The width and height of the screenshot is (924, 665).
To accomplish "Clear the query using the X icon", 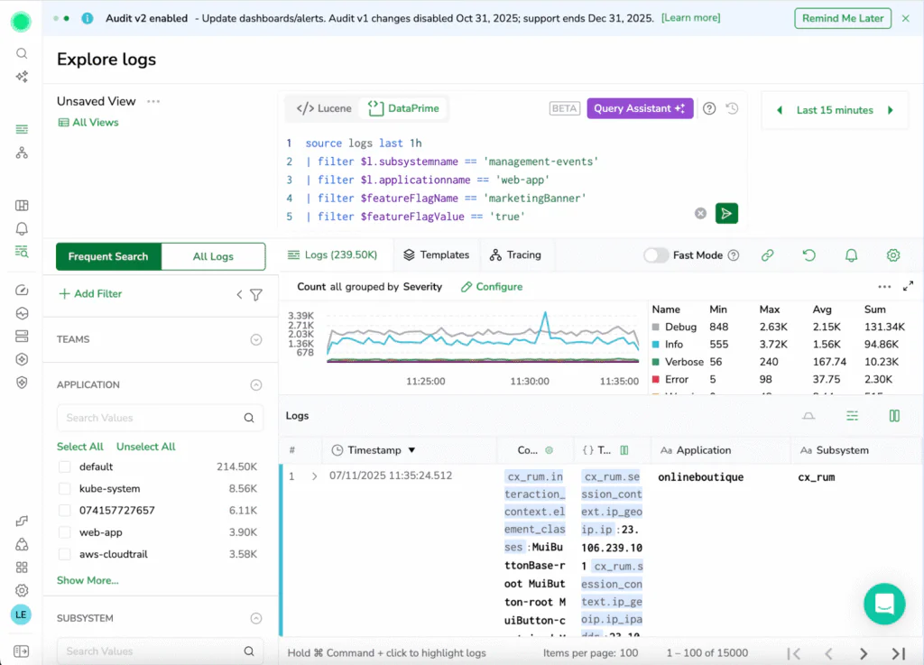I will pyautogui.click(x=700, y=213).
